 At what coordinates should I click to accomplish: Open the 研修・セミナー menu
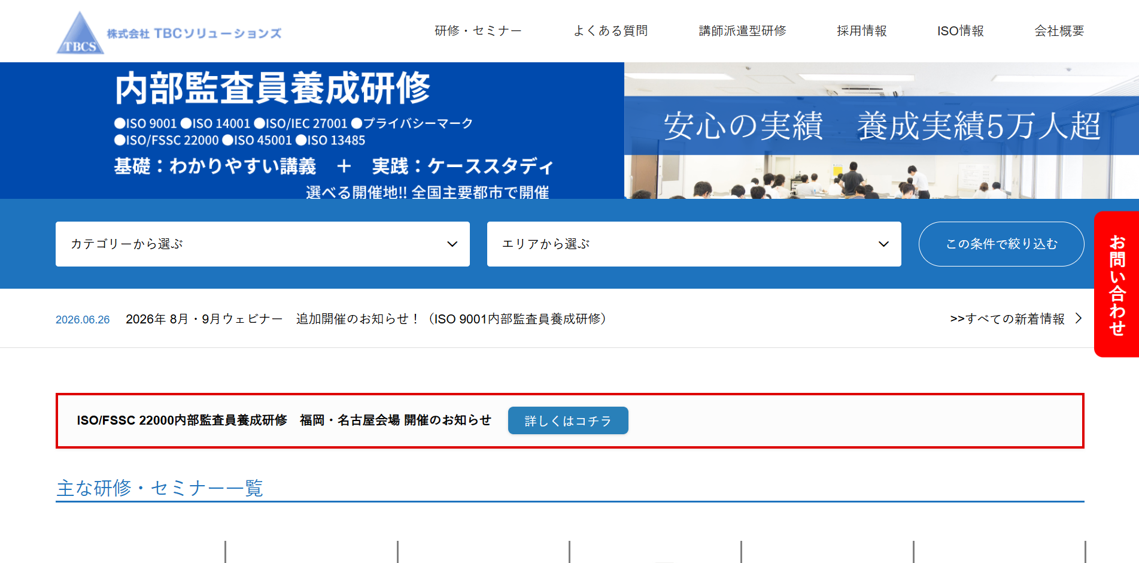(x=478, y=31)
